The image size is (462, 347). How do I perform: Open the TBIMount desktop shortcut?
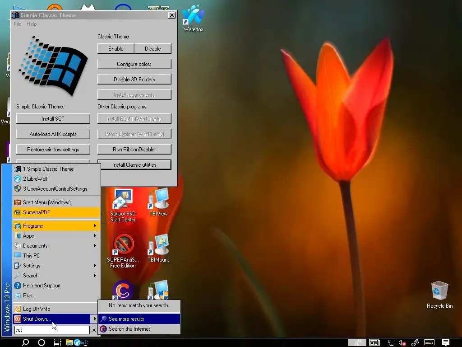point(158,249)
